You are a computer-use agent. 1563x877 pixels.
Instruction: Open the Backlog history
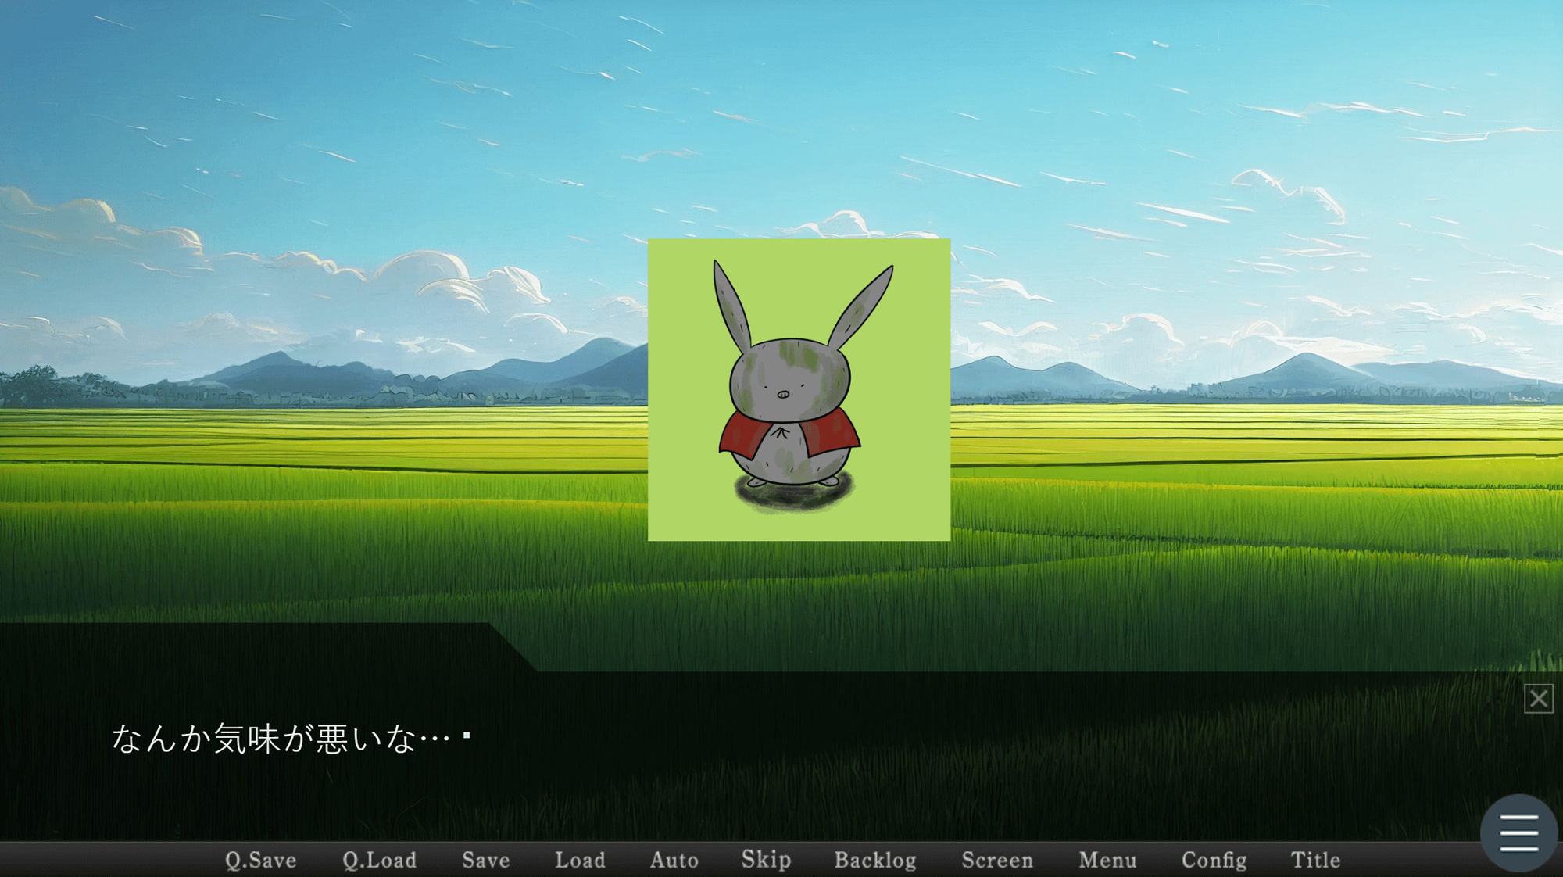click(874, 860)
